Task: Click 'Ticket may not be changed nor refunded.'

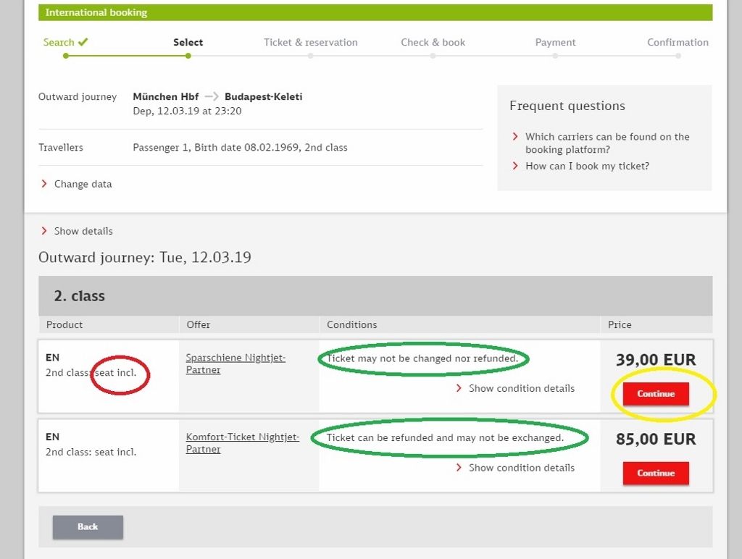Action: pyautogui.click(x=422, y=358)
